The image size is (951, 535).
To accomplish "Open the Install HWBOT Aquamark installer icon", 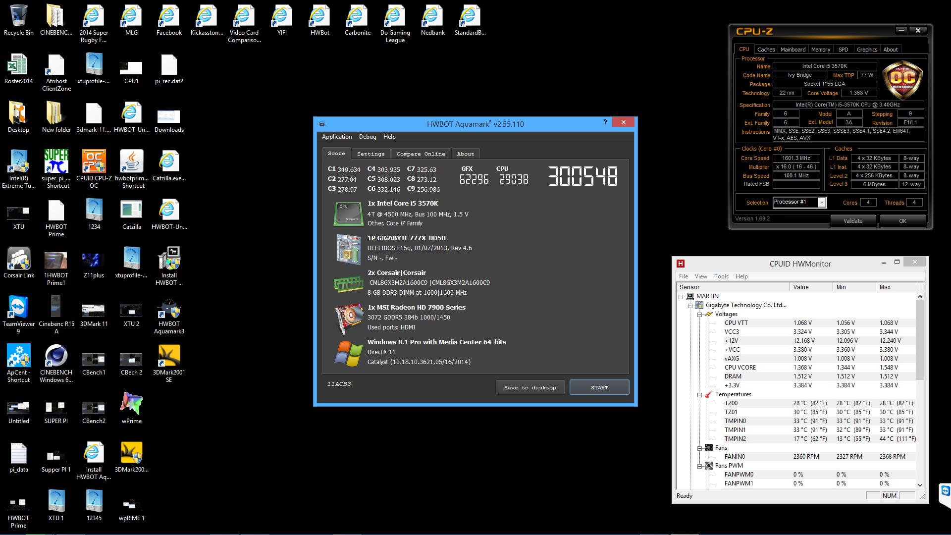I will (x=94, y=461).
